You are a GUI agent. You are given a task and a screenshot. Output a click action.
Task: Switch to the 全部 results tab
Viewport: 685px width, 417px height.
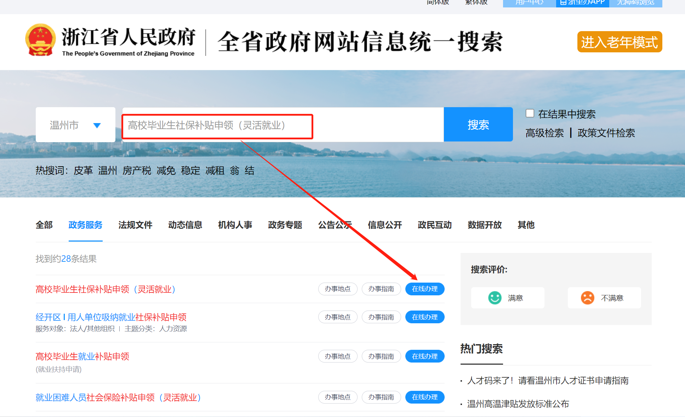pos(44,225)
